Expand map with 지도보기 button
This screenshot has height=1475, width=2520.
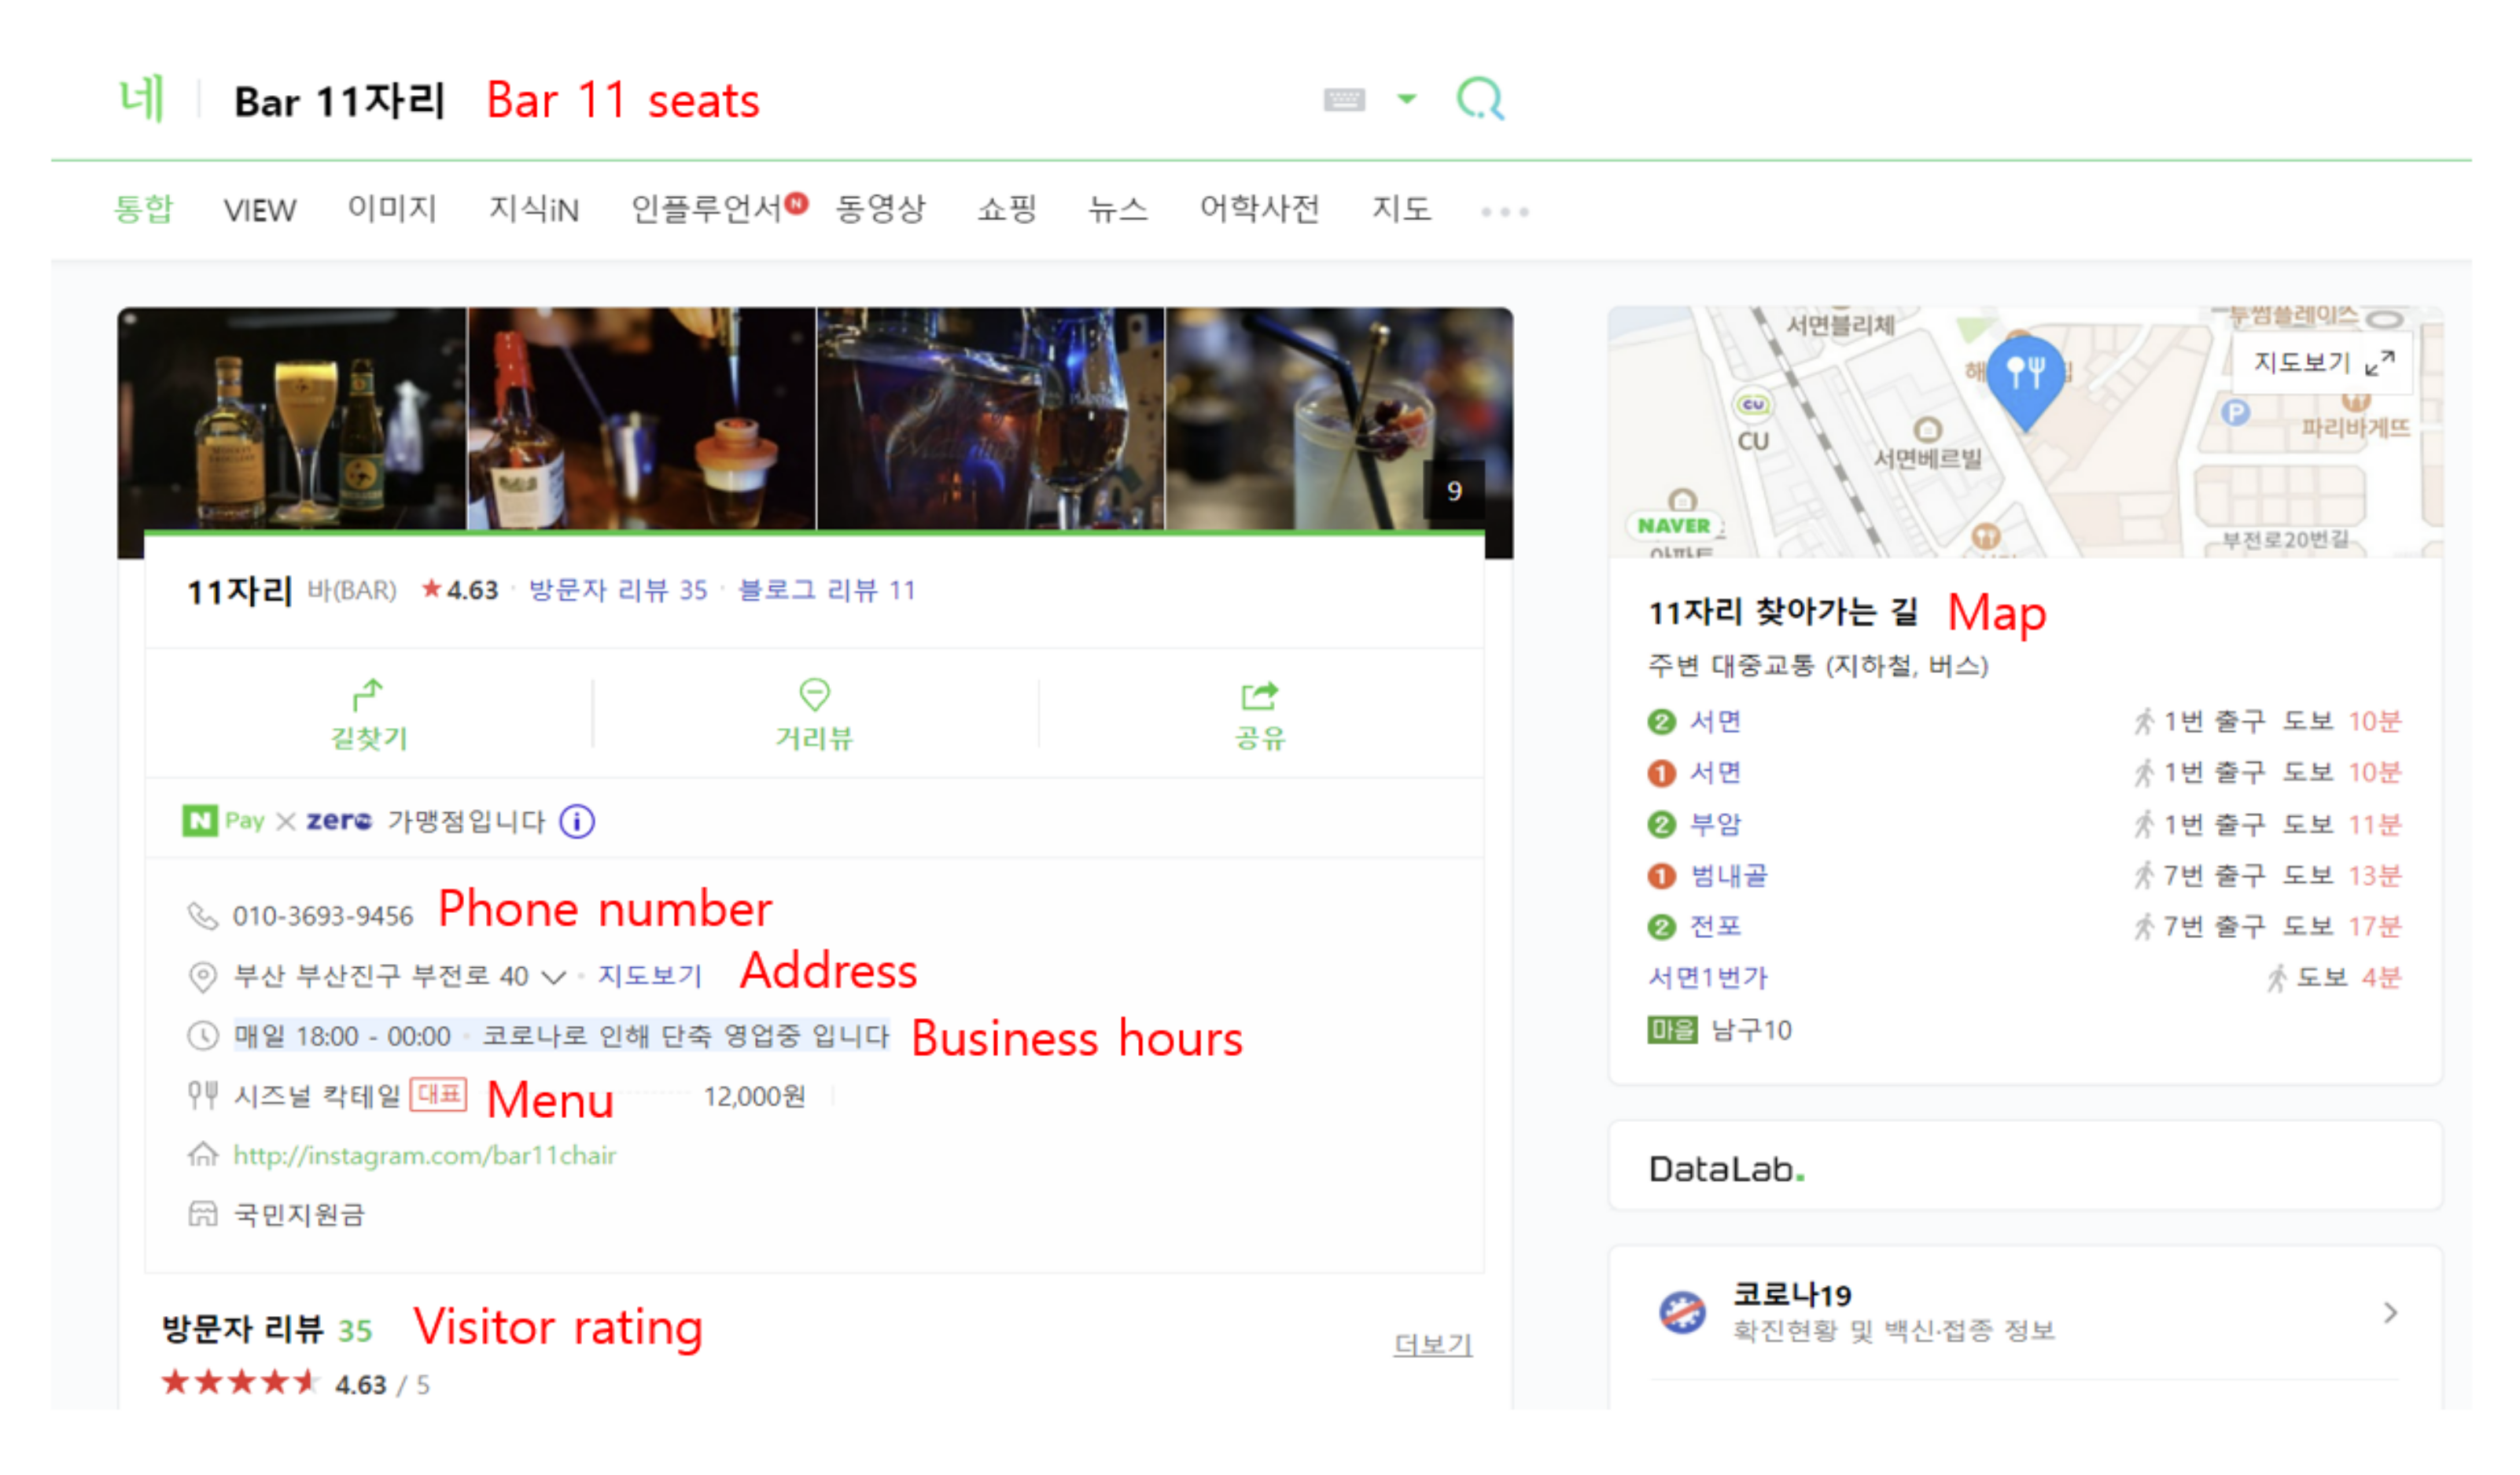[2322, 362]
